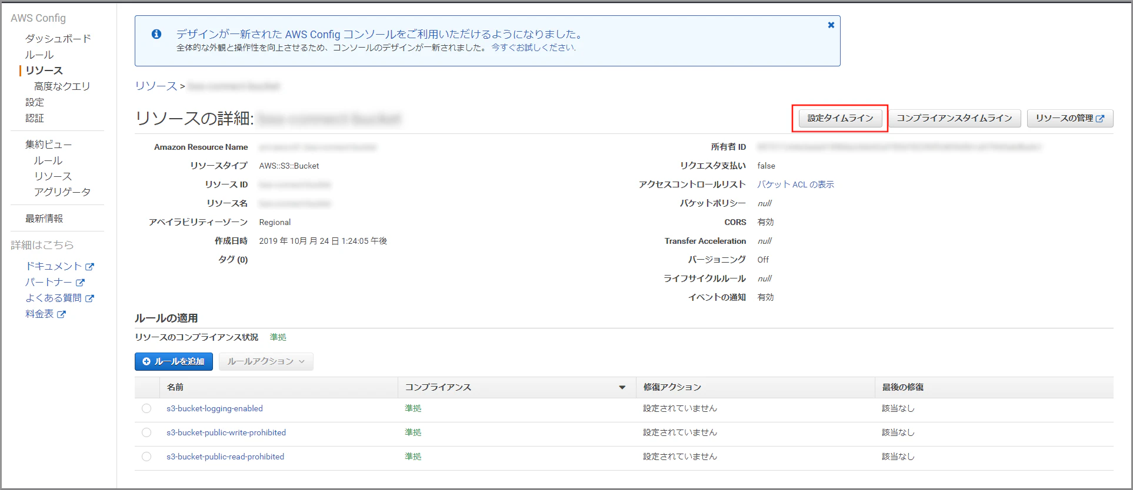Close the blue info banner
This screenshot has width=1133, height=490.
[x=831, y=25]
